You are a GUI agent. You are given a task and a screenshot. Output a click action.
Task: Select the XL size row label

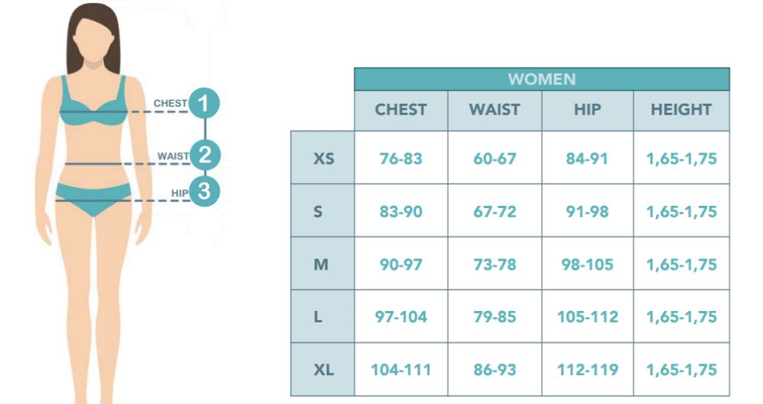(324, 370)
